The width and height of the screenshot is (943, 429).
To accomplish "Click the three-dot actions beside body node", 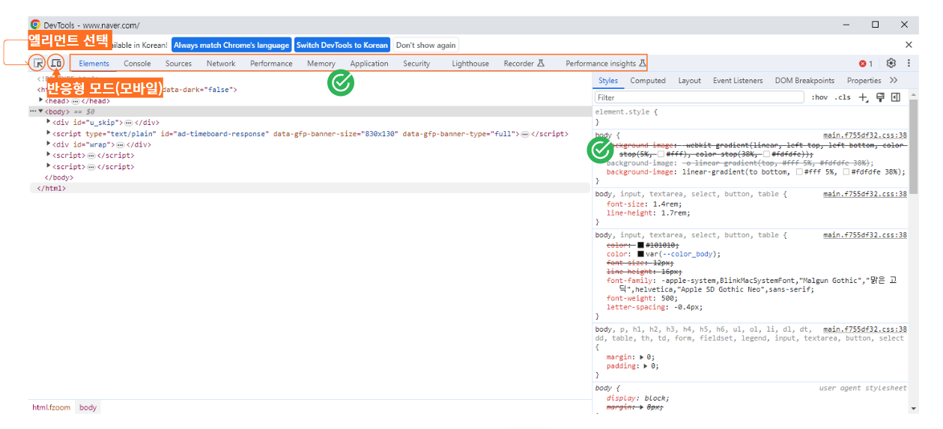I will pyautogui.click(x=32, y=112).
